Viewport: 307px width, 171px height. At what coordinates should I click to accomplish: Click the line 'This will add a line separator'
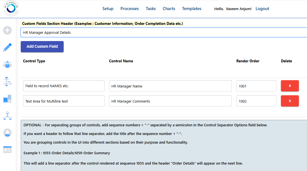[x=133, y=163]
